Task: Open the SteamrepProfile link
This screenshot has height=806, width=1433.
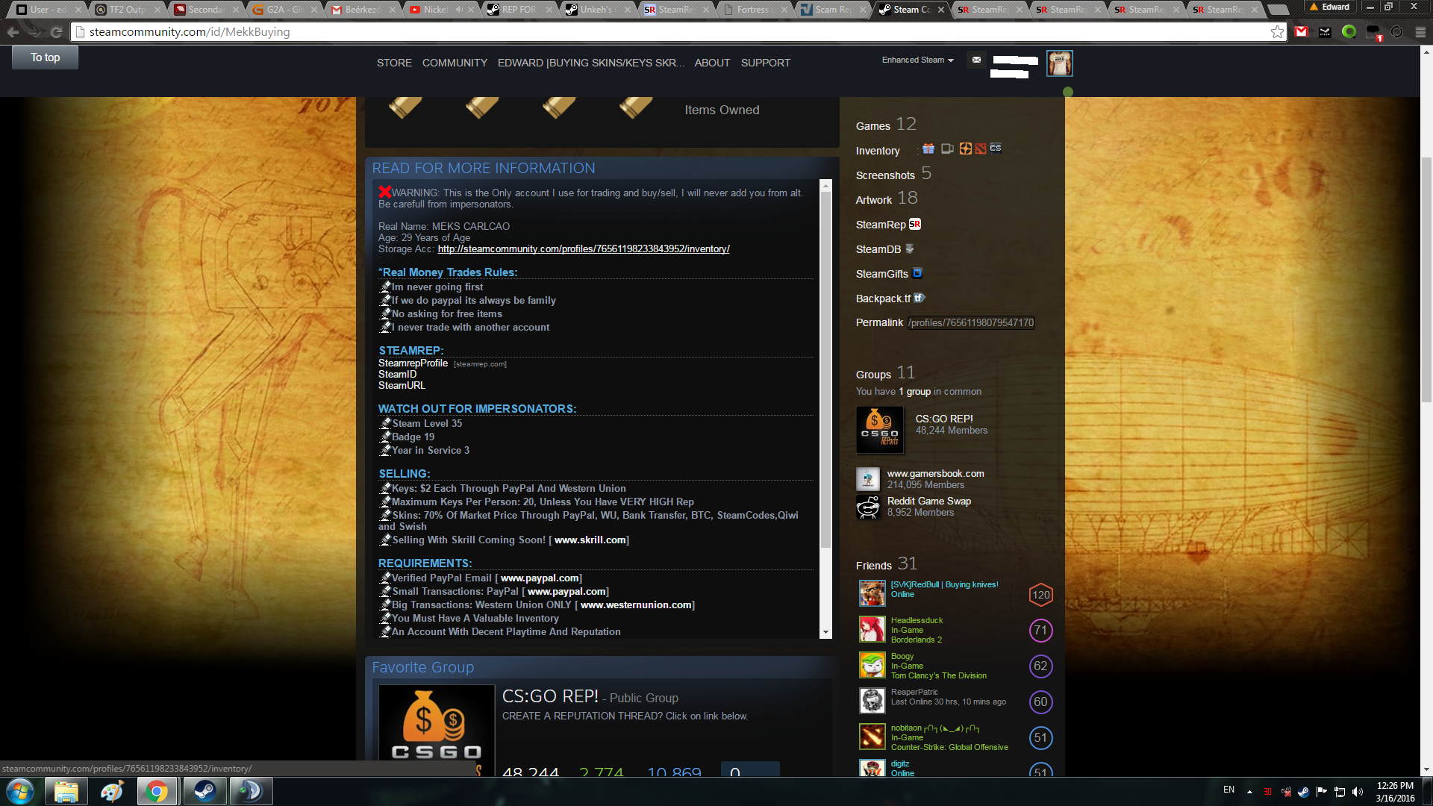Action: click(x=413, y=363)
